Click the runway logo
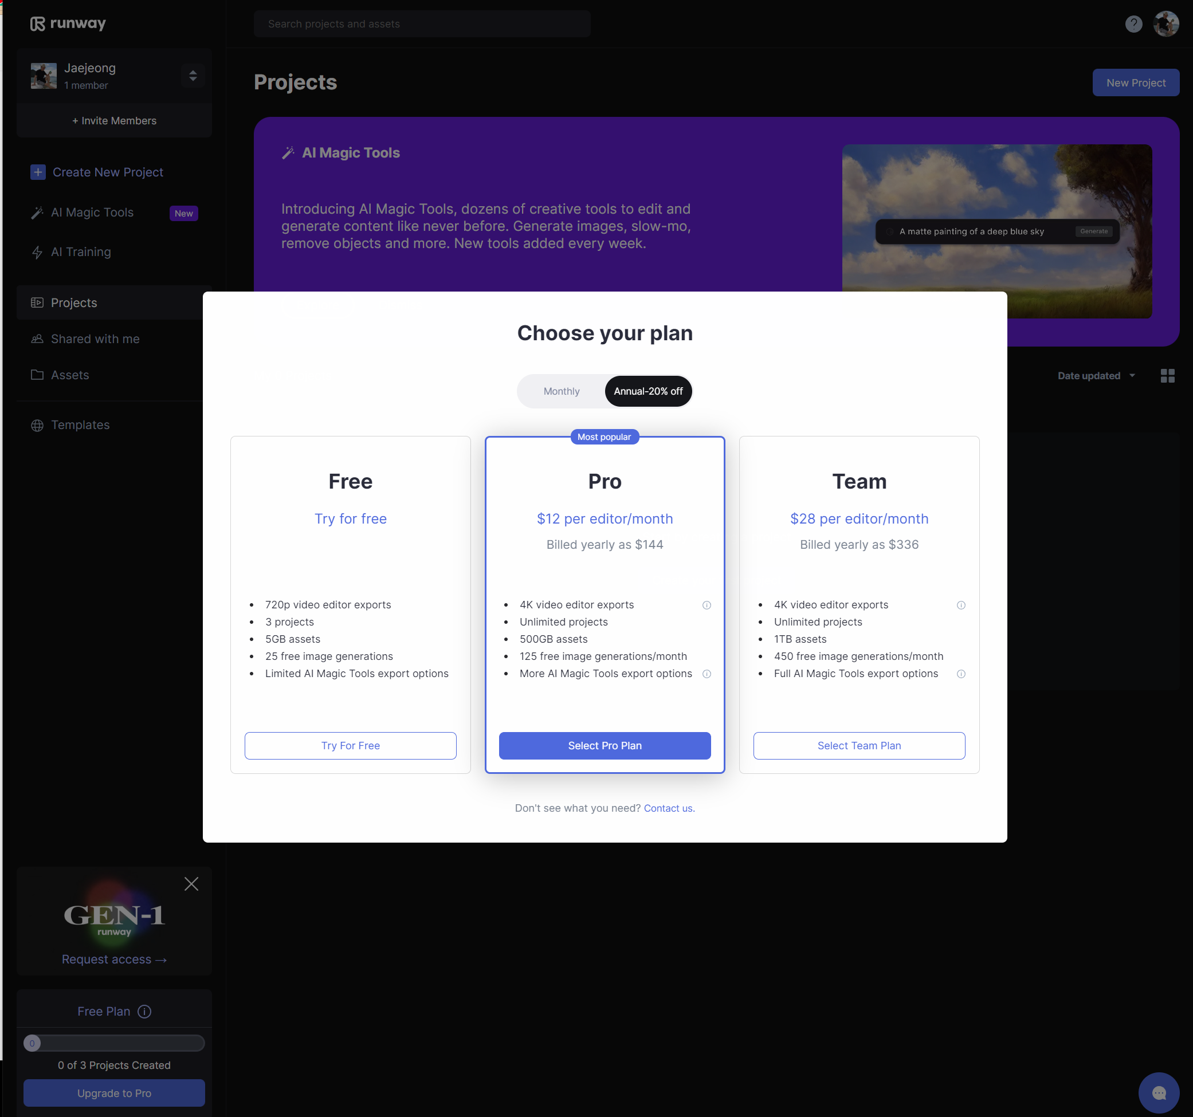 [x=68, y=23]
